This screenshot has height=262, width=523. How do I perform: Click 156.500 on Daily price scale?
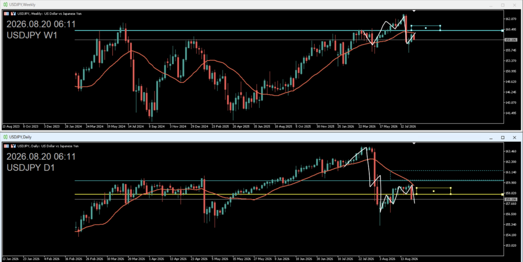click(511, 214)
